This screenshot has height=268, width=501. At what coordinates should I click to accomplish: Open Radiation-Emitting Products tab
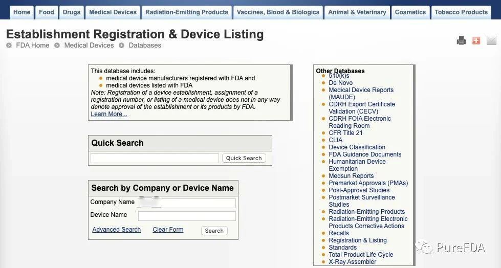[187, 12]
